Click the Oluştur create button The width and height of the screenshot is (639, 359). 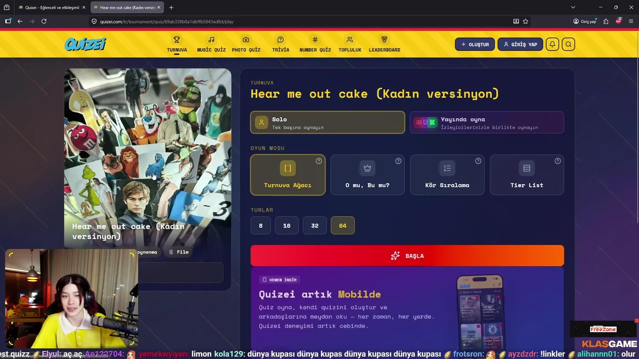click(x=475, y=44)
